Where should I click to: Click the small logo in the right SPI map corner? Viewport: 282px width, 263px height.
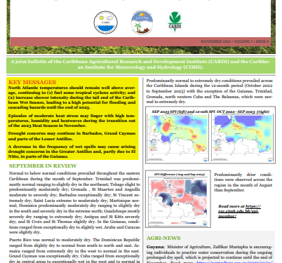tap(270, 159)
